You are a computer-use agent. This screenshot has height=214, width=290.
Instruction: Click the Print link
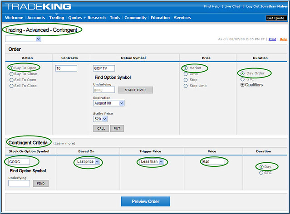coord(272,39)
